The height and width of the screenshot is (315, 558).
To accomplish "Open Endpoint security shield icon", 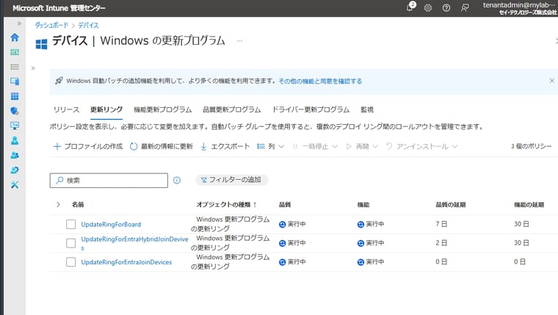I will pyautogui.click(x=15, y=111).
